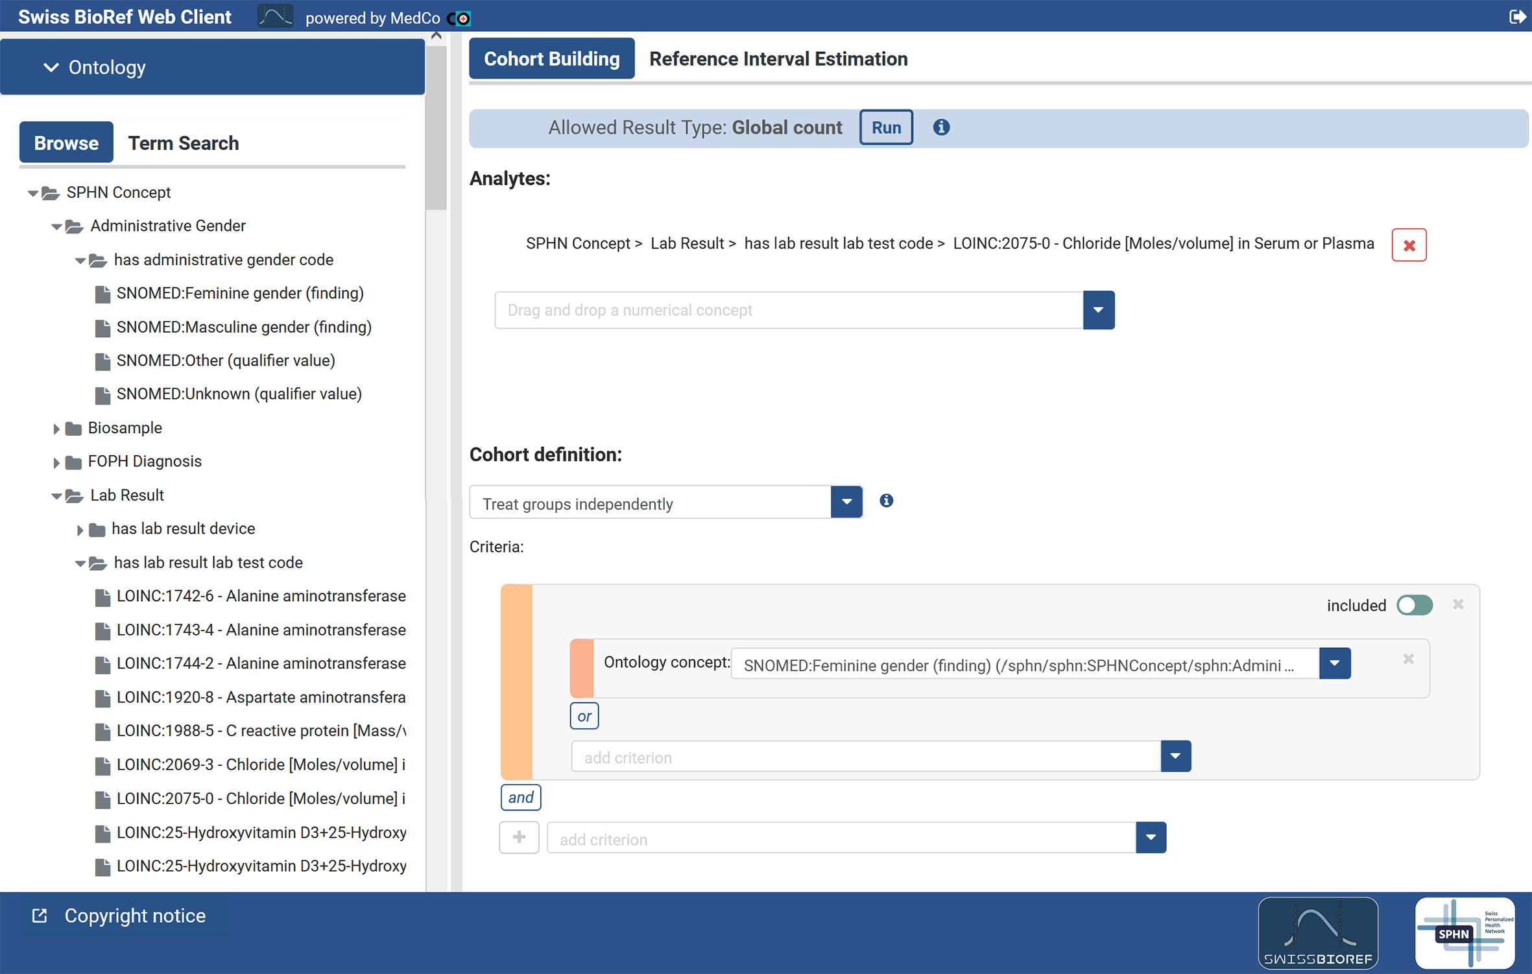Open the info tooltip next to the Run button
The width and height of the screenshot is (1532, 974).
pyautogui.click(x=941, y=127)
